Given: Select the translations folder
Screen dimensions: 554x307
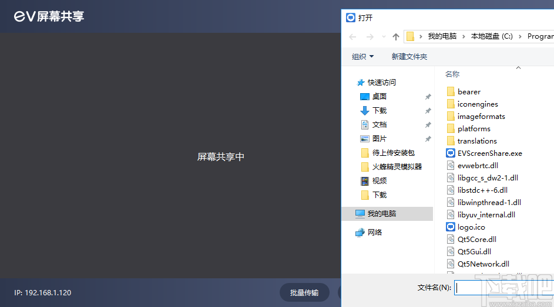Looking at the screenshot, I should click(477, 141).
